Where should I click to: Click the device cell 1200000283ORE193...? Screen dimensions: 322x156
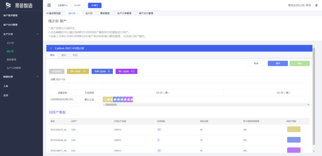point(62,100)
